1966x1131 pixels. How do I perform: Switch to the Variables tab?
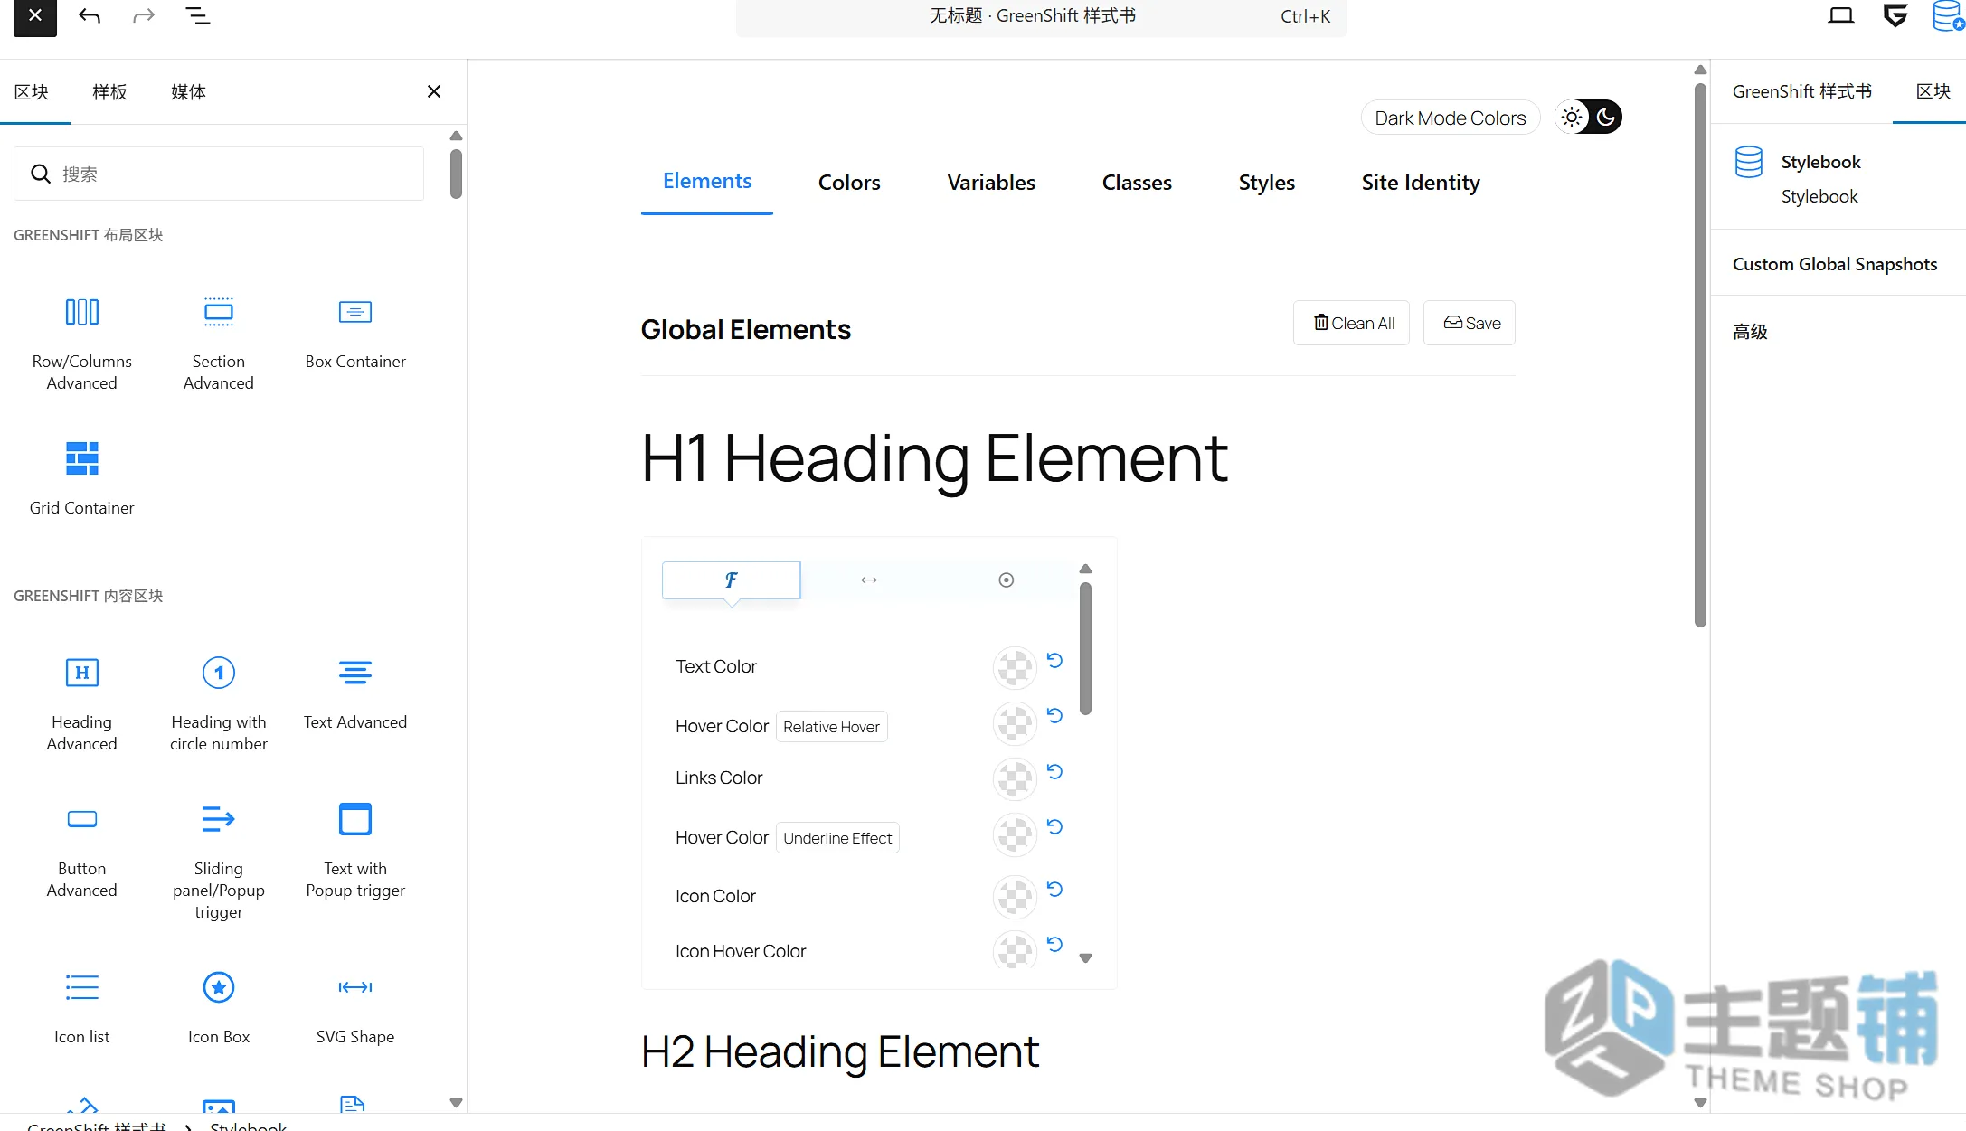(x=991, y=183)
